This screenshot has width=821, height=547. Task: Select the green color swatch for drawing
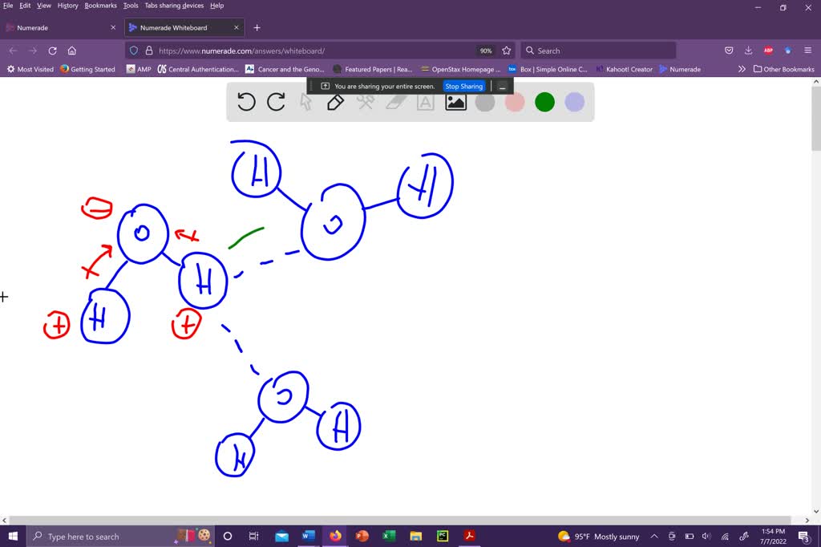click(x=544, y=102)
